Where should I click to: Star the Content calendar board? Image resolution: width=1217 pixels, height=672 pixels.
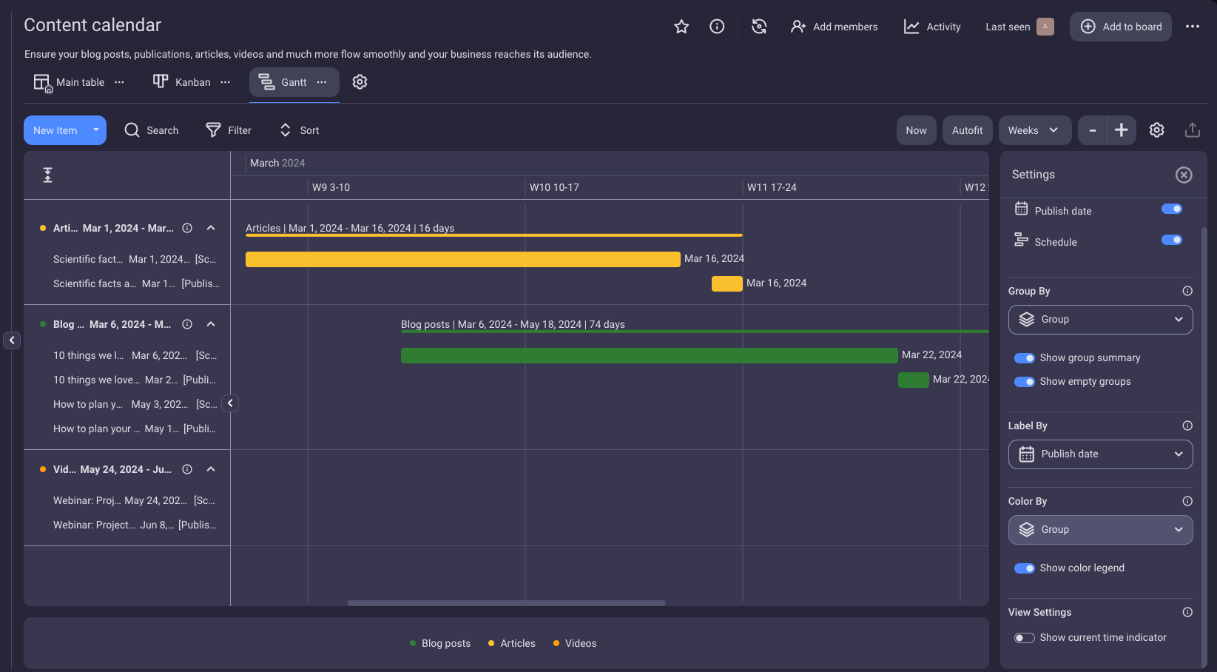pos(681,27)
